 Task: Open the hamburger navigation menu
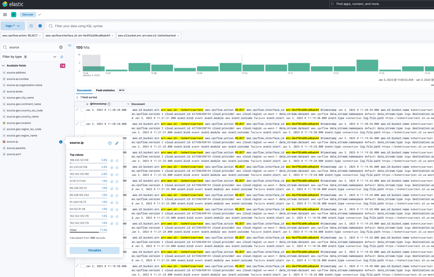[x=5, y=15]
